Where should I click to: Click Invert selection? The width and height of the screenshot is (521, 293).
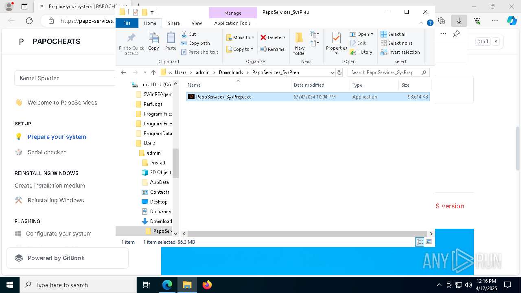[x=400, y=52]
